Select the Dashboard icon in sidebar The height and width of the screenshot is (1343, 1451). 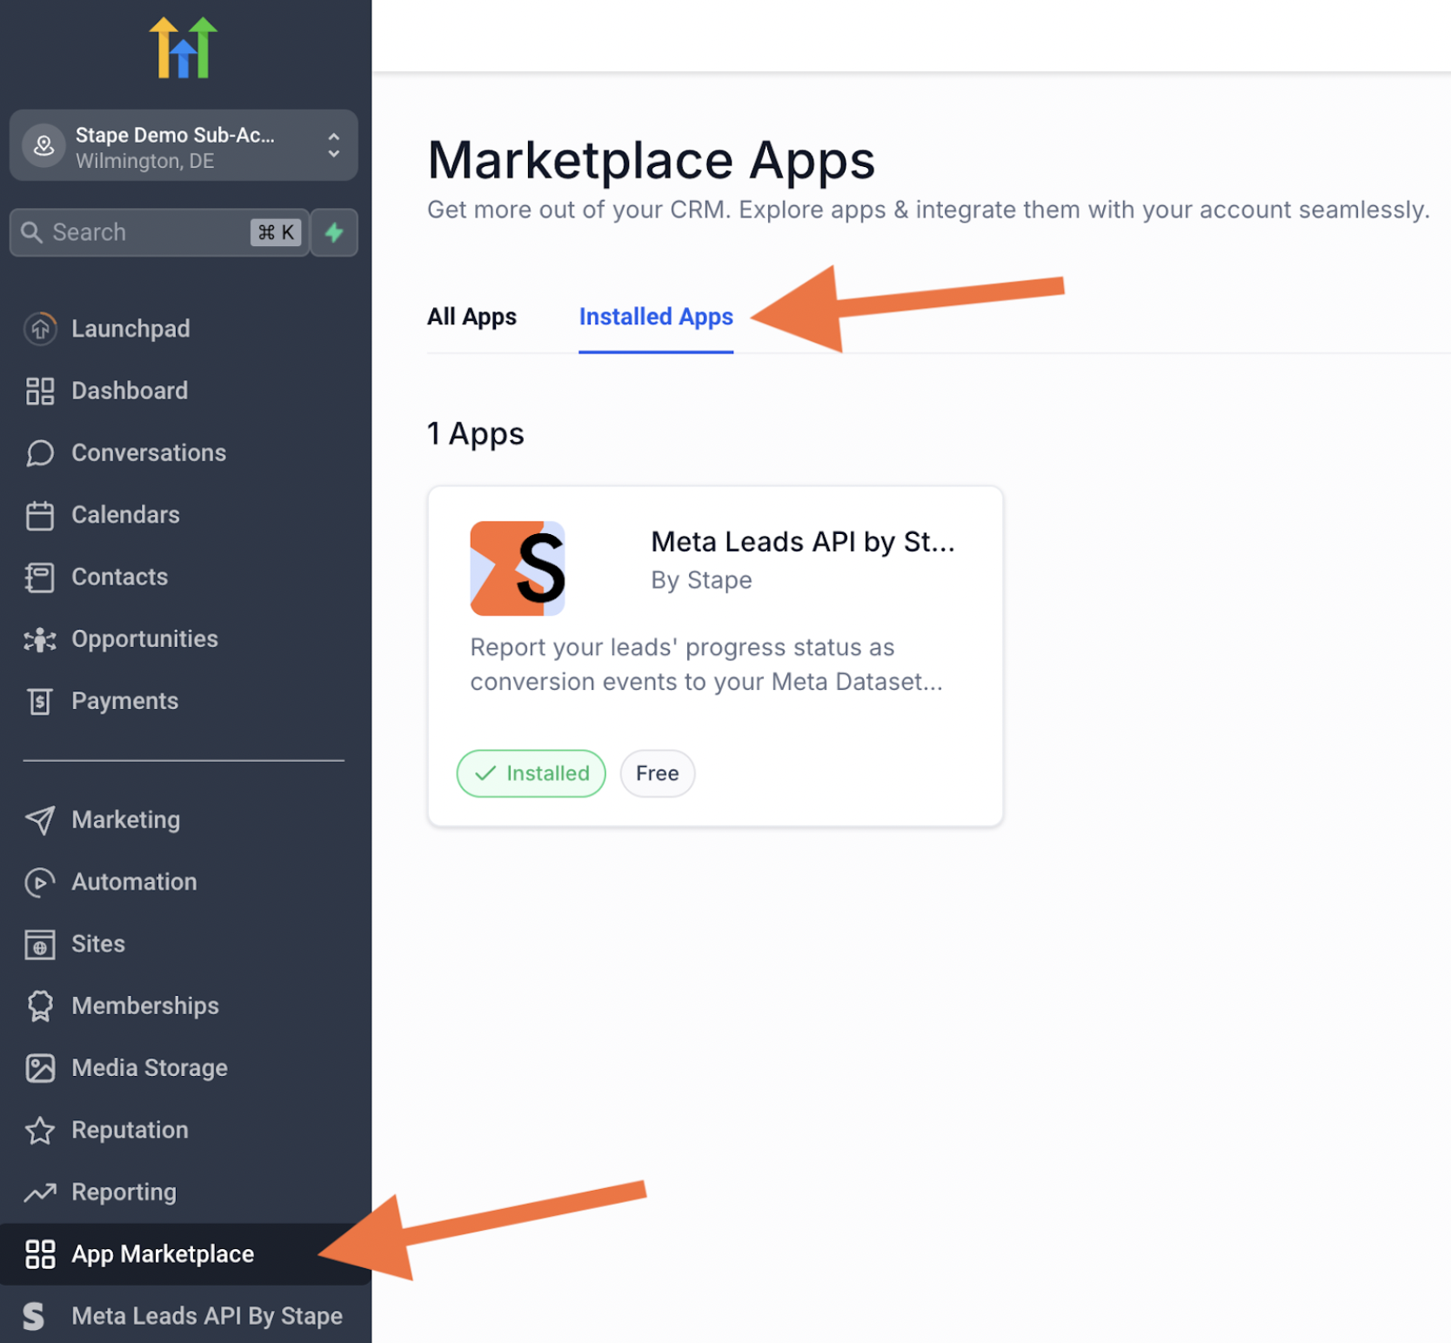[40, 391]
